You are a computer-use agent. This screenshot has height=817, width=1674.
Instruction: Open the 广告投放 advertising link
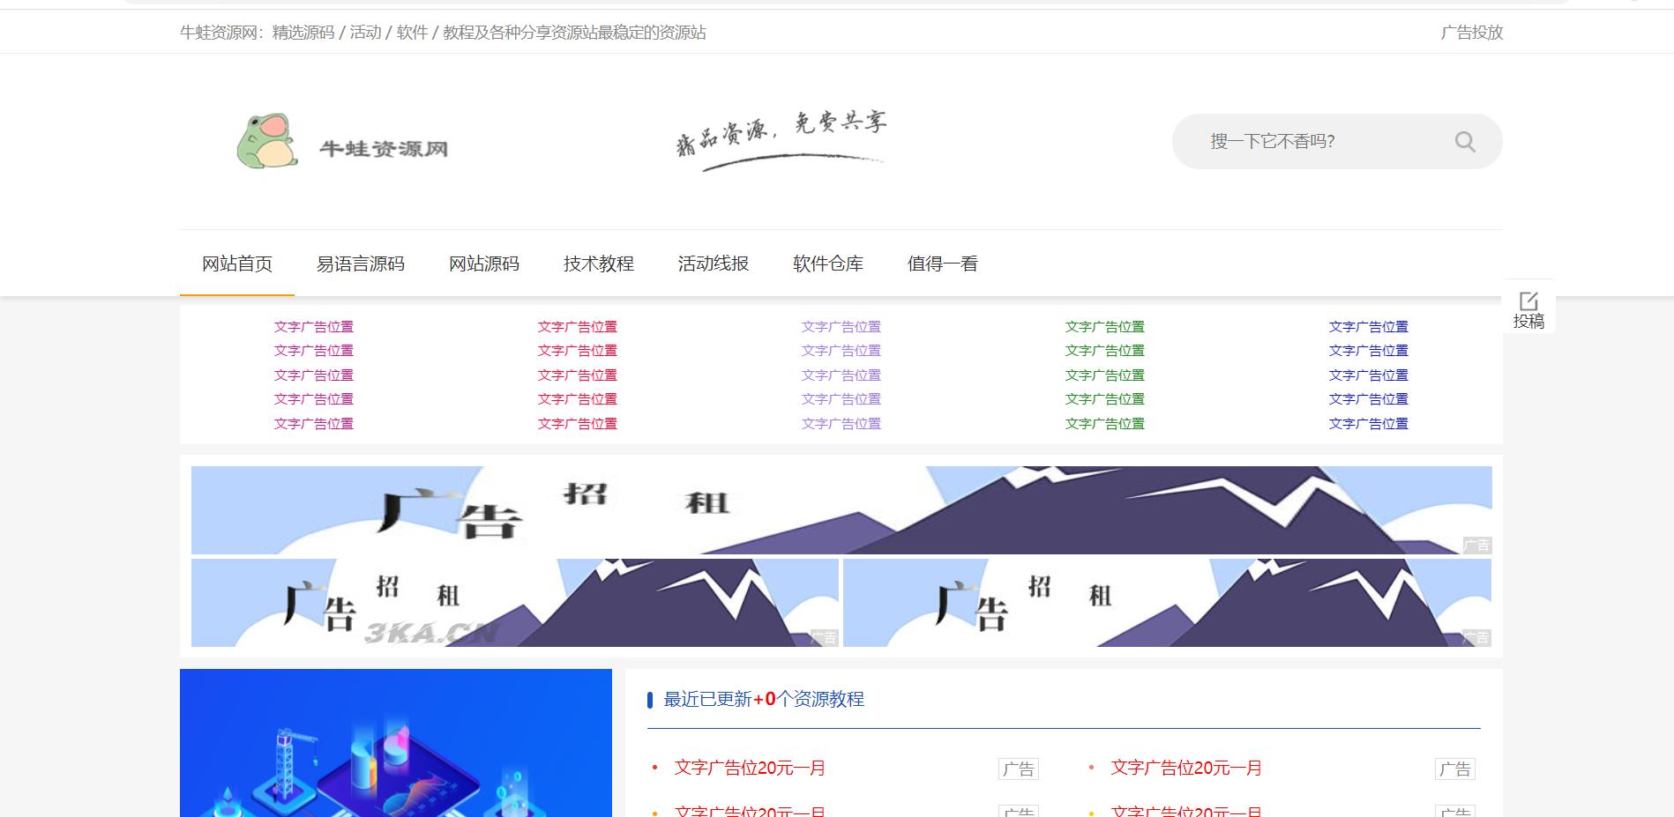coord(1473,33)
